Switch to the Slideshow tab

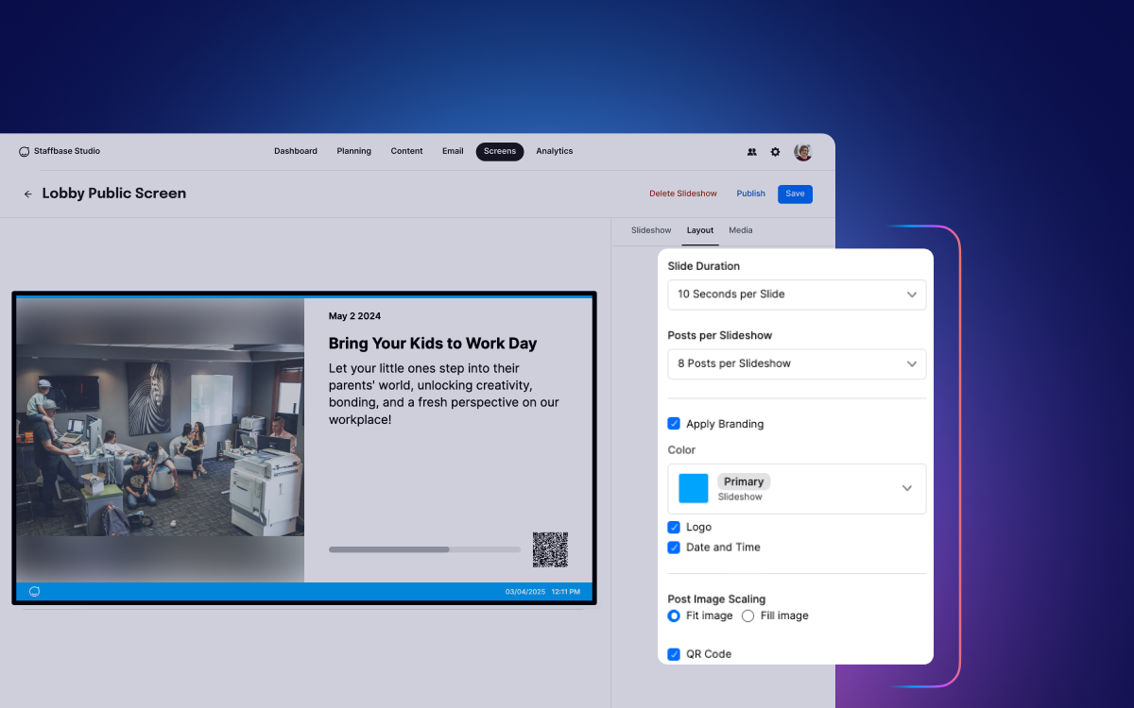pyautogui.click(x=651, y=230)
